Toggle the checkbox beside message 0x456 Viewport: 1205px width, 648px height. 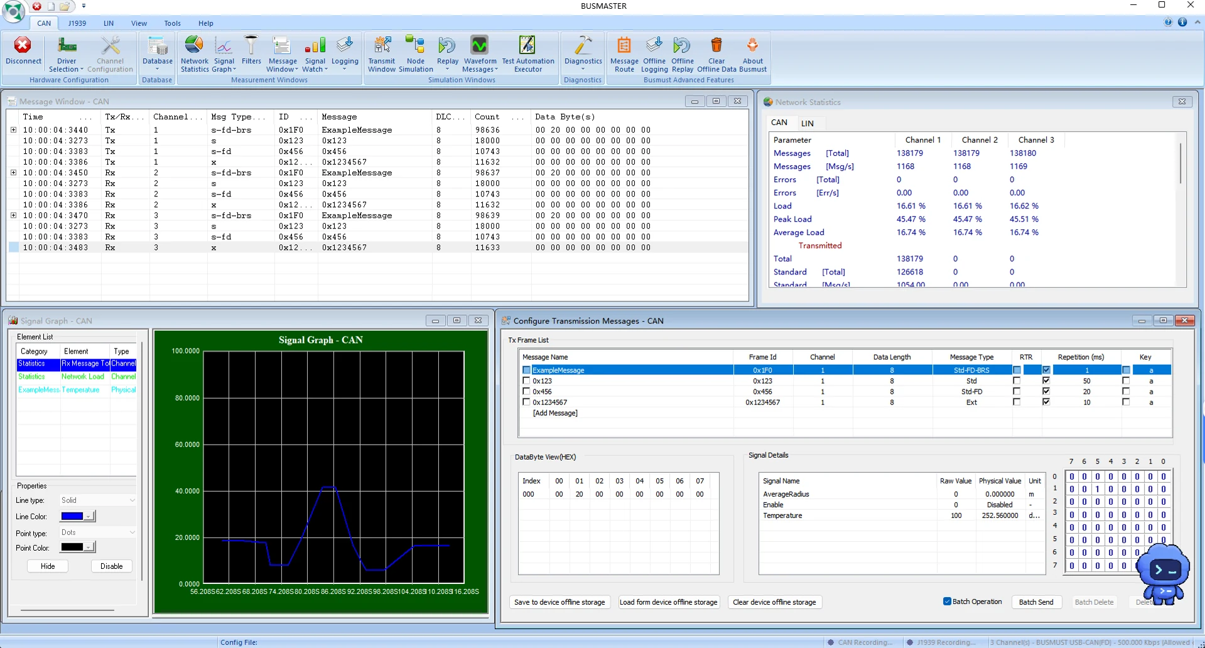click(x=526, y=391)
